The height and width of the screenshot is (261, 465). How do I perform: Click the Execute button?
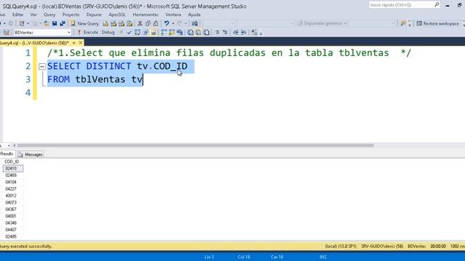pyautogui.click(x=87, y=32)
